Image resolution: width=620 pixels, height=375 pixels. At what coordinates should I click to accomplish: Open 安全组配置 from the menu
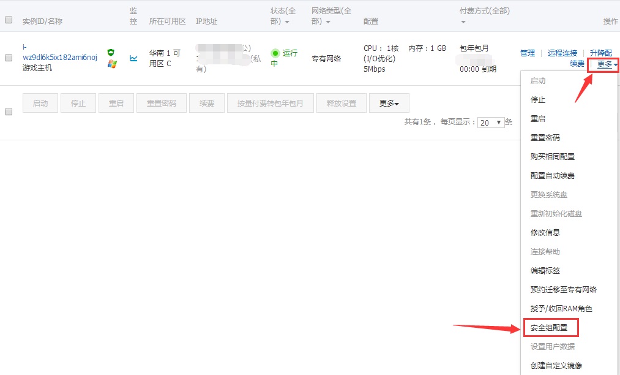tap(549, 328)
